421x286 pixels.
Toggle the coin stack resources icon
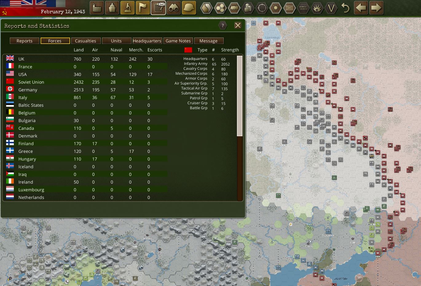coord(248,8)
